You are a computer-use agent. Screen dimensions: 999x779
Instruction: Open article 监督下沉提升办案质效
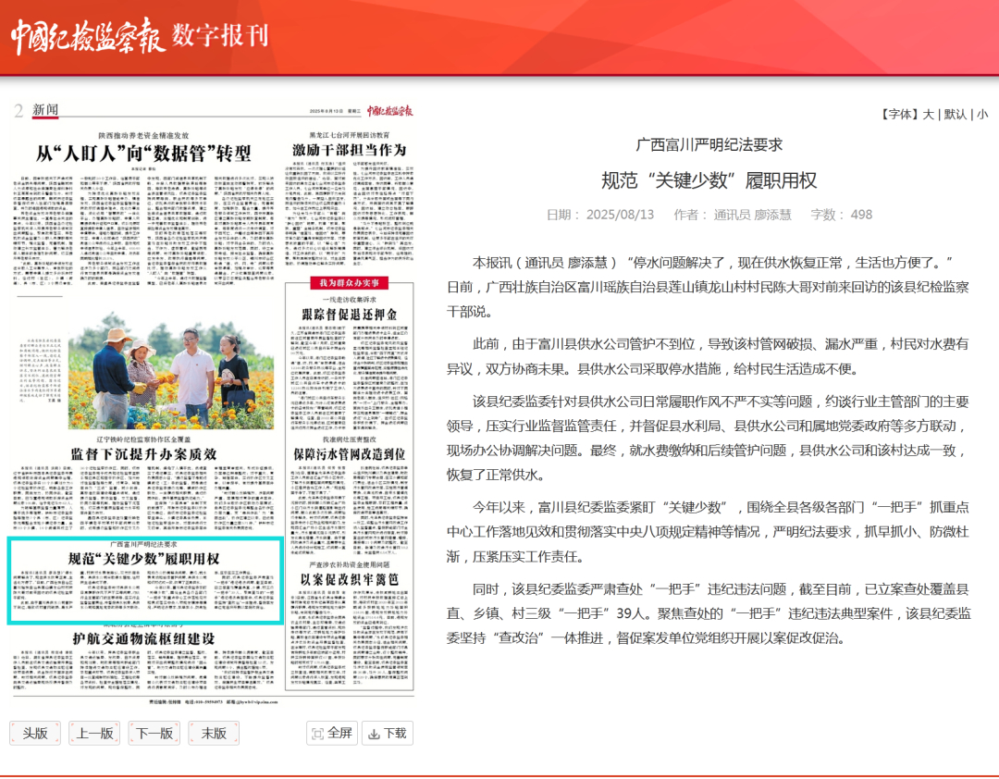click(143, 454)
